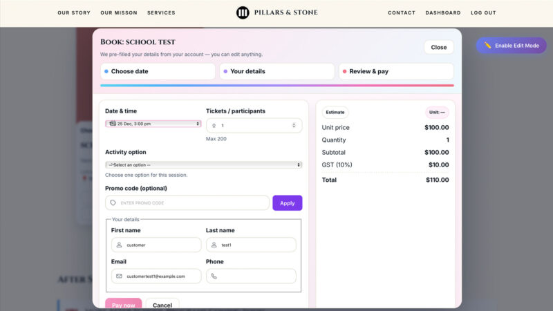Focus the Enter promo code input field
553x311 pixels.
(x=190, y=203)
